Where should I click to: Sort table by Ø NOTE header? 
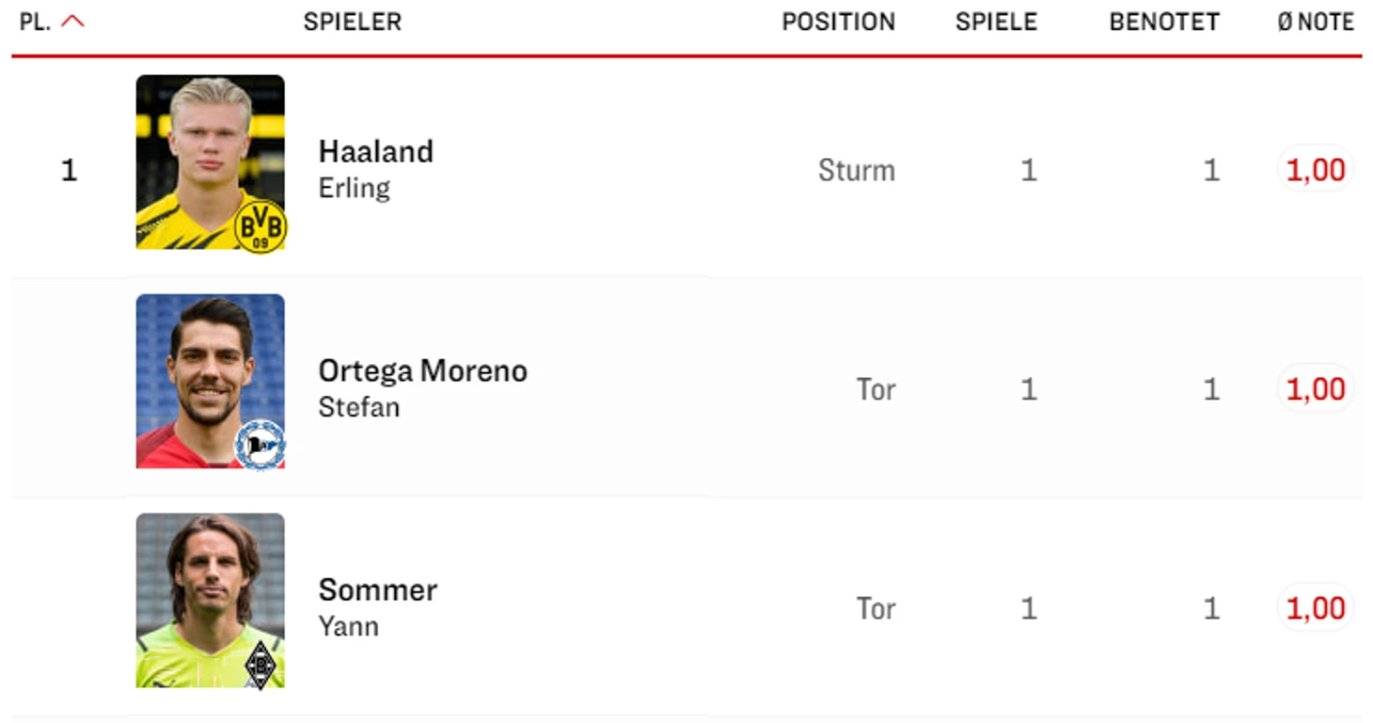click(x=1316, y=22)
